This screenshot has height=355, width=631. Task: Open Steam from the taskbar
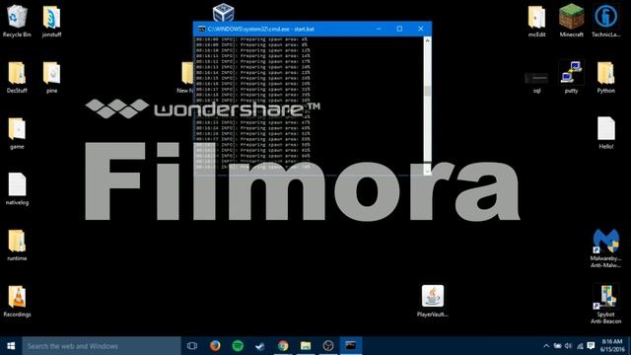260,346
